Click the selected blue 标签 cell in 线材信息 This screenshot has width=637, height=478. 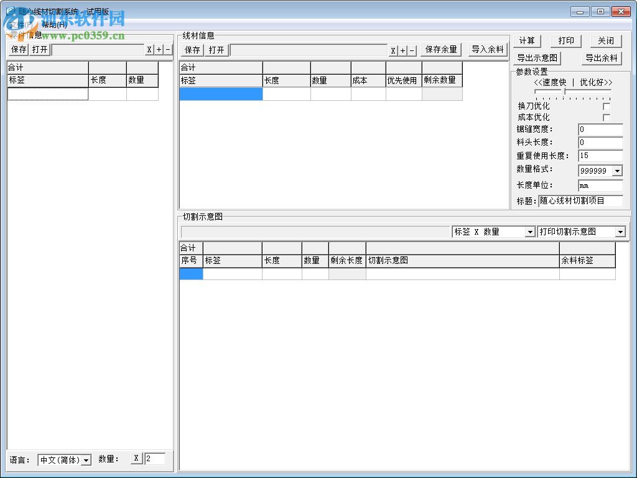221,94
